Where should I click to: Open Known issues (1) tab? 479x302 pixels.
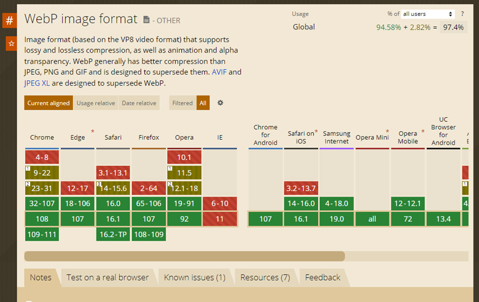pos(195,277)
